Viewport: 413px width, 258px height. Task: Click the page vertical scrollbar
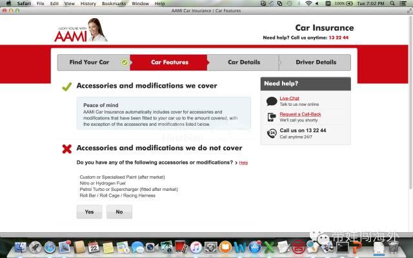[410, 103]
